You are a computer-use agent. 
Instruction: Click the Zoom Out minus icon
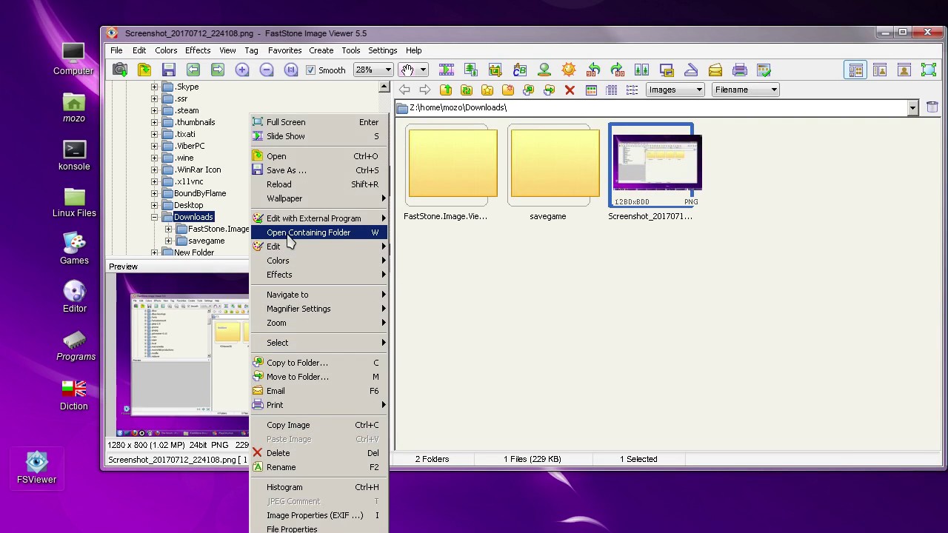[267, 70]
